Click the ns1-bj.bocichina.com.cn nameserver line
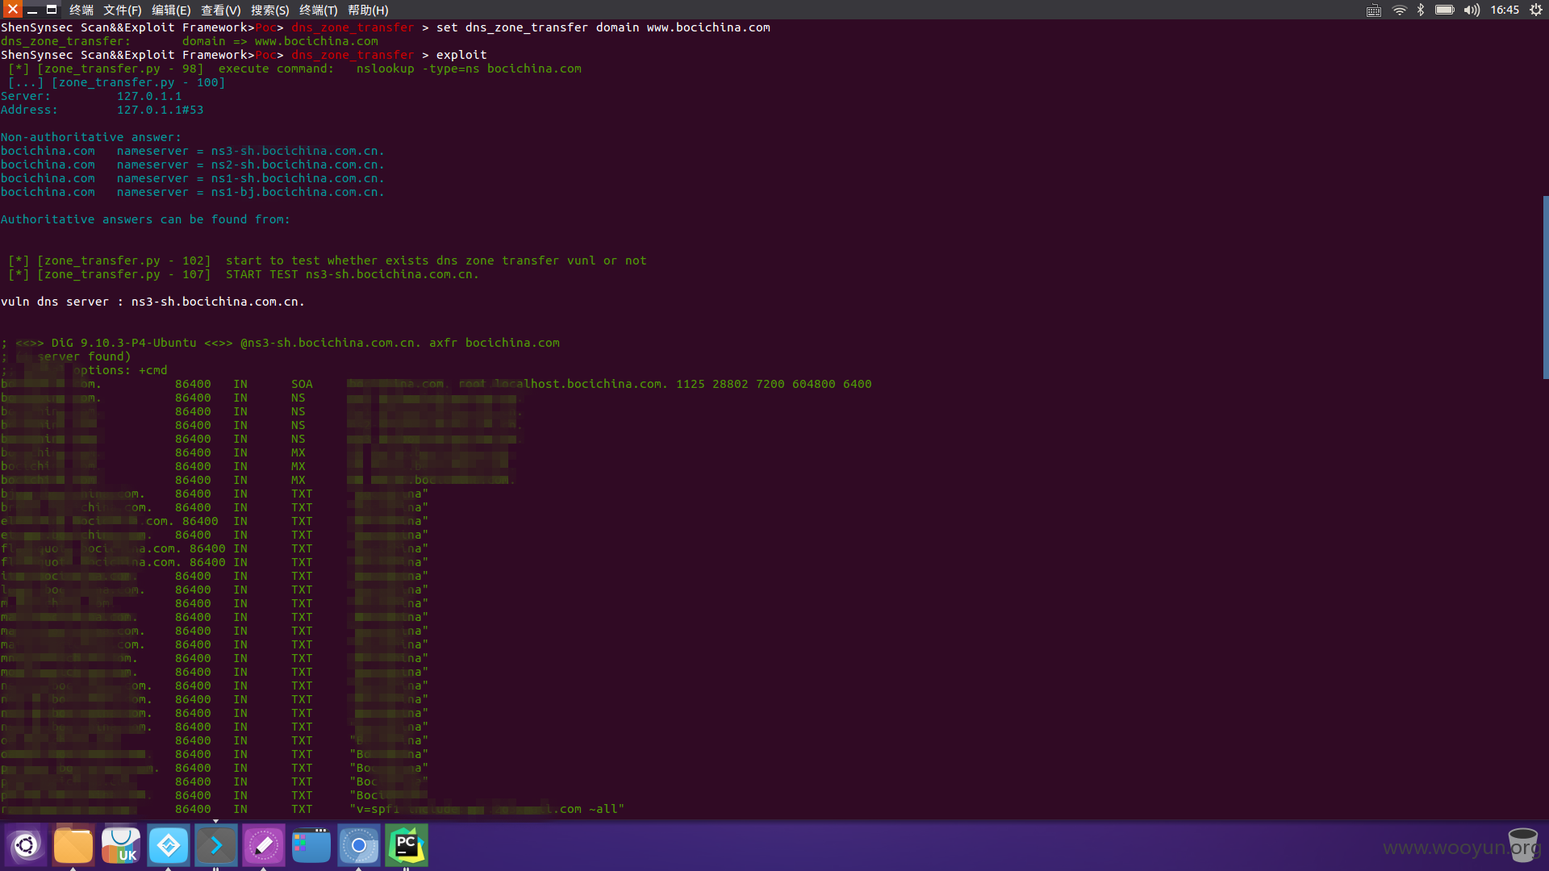This screenshot has height=871, width=1549. tap(193, 192)
